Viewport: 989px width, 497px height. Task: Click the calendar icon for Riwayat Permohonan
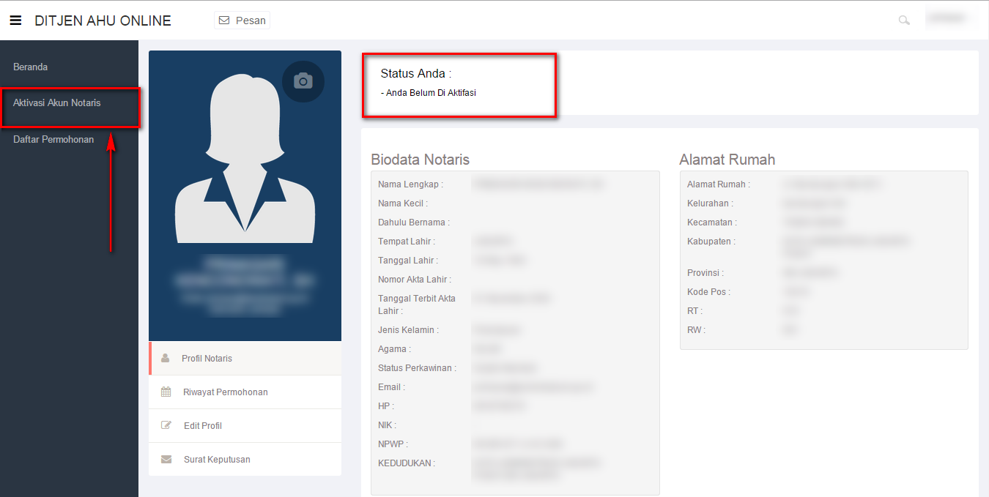point(166,392)
